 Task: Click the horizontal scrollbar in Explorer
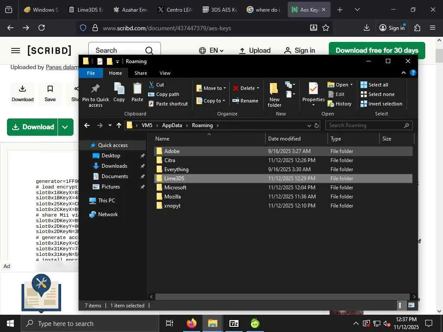click(282, 297)
